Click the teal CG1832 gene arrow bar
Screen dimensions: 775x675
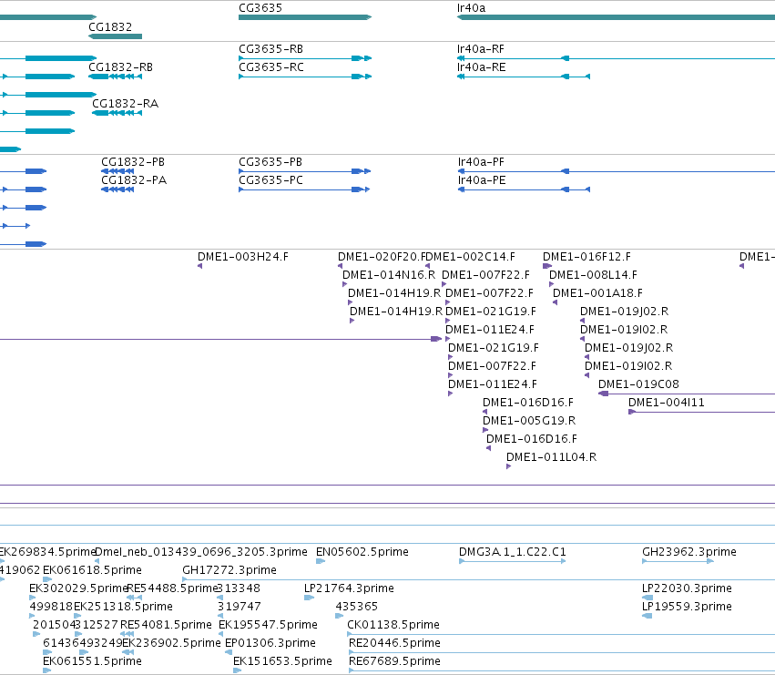tap(115, 36)
